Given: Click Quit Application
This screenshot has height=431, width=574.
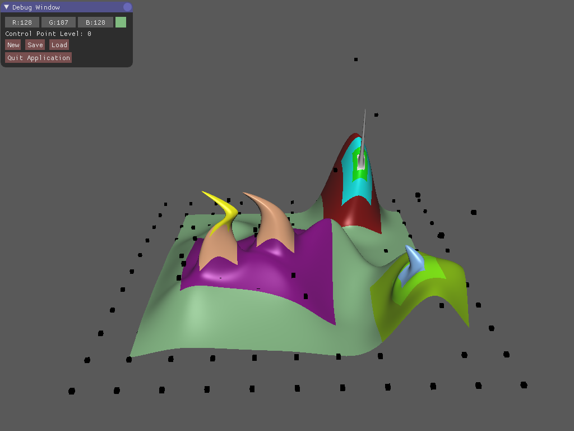Looking at the screenshot, I should pyautogui.click(x=39, y=58).
